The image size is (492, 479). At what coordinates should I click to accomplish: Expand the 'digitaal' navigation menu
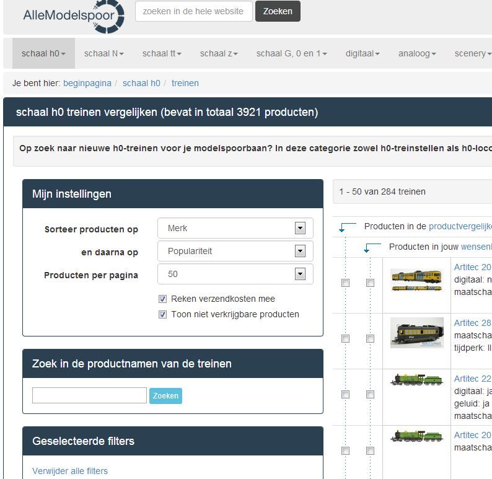[362, 53]
